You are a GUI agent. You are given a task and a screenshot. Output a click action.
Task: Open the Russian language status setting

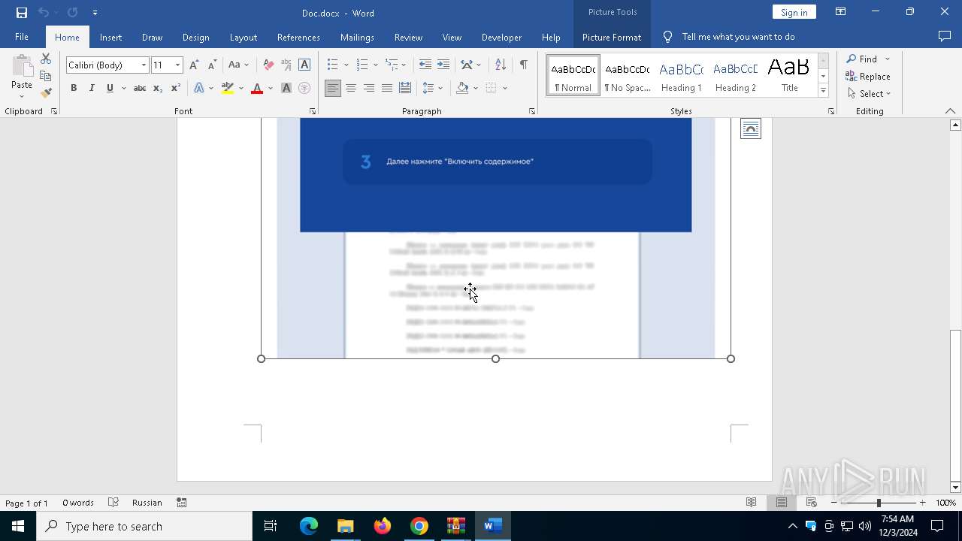click(x=147, y=503)
